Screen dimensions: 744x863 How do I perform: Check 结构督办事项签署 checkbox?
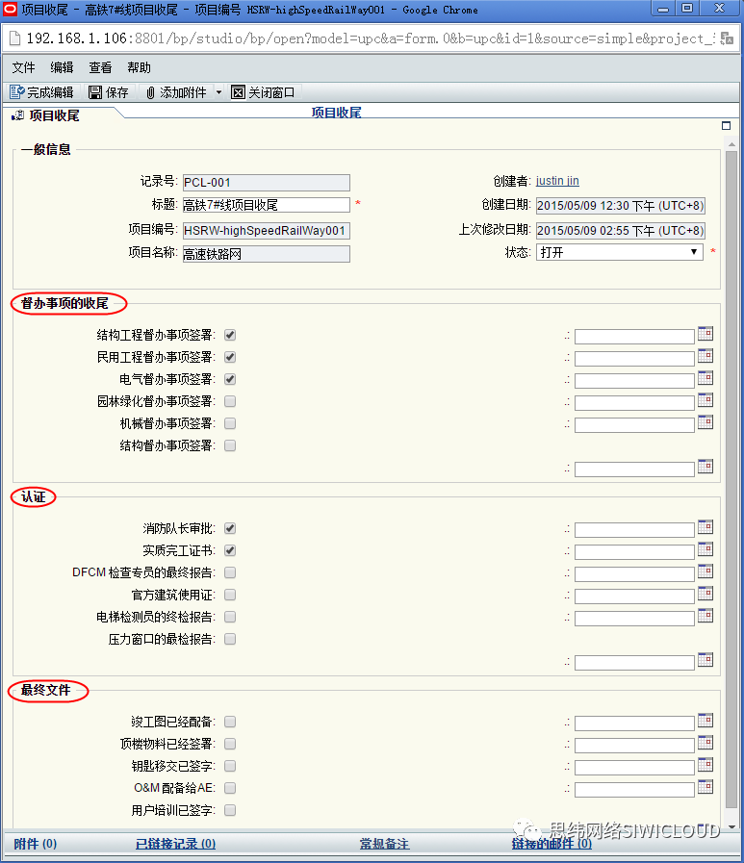[230, 445]
